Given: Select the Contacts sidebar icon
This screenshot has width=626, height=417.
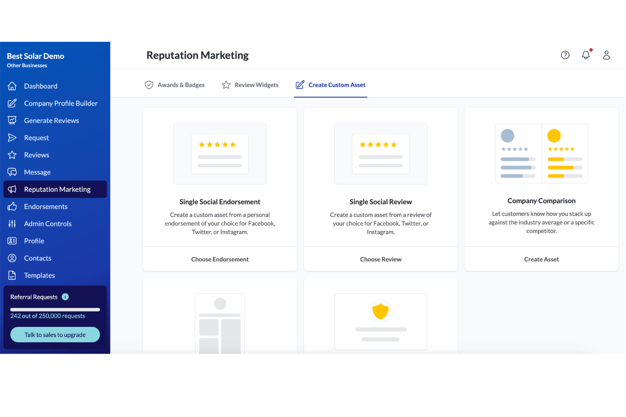Looking at the screenshot, I should (x=13, y=258).
